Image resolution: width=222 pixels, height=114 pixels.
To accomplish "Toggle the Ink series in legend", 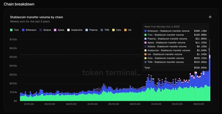I will [128, 30].
